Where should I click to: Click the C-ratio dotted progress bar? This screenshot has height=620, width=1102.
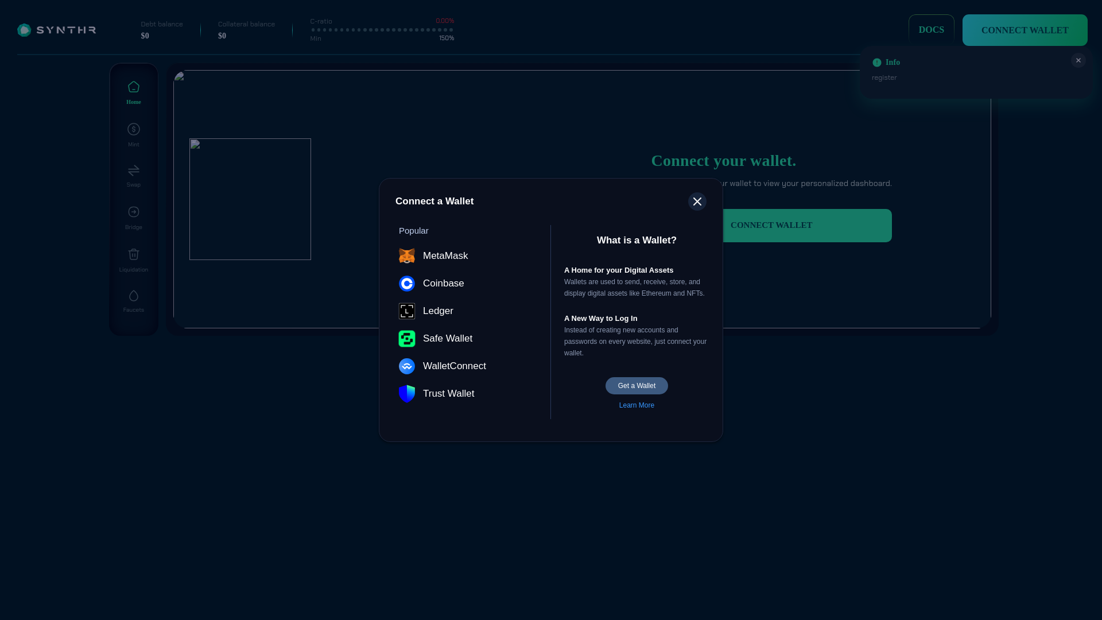(382, 30)
